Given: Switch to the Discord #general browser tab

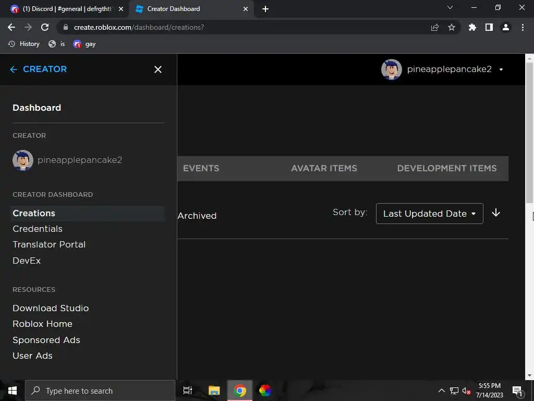Looking at the screenshot, I should point(67,9).
